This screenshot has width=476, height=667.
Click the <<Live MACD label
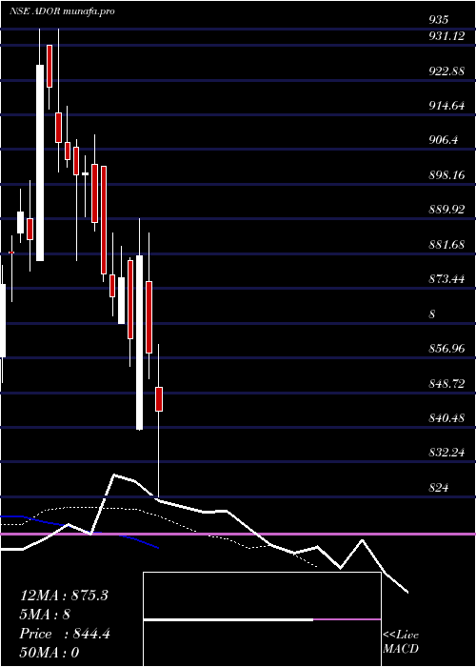click(401, 642)
